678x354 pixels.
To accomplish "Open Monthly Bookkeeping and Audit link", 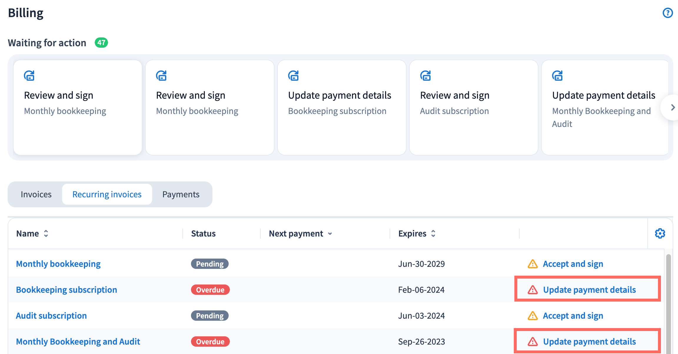I will pyautogui.click(x=78, y=342).
